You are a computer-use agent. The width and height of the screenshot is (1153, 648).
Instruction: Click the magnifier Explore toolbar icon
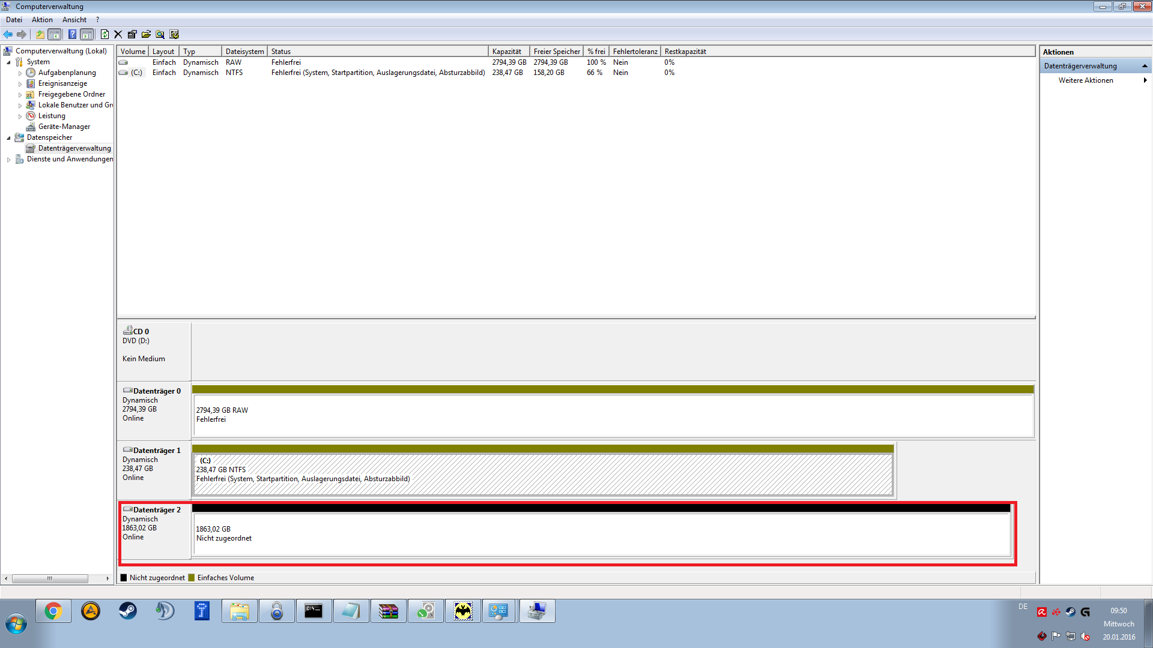[160, 34]
